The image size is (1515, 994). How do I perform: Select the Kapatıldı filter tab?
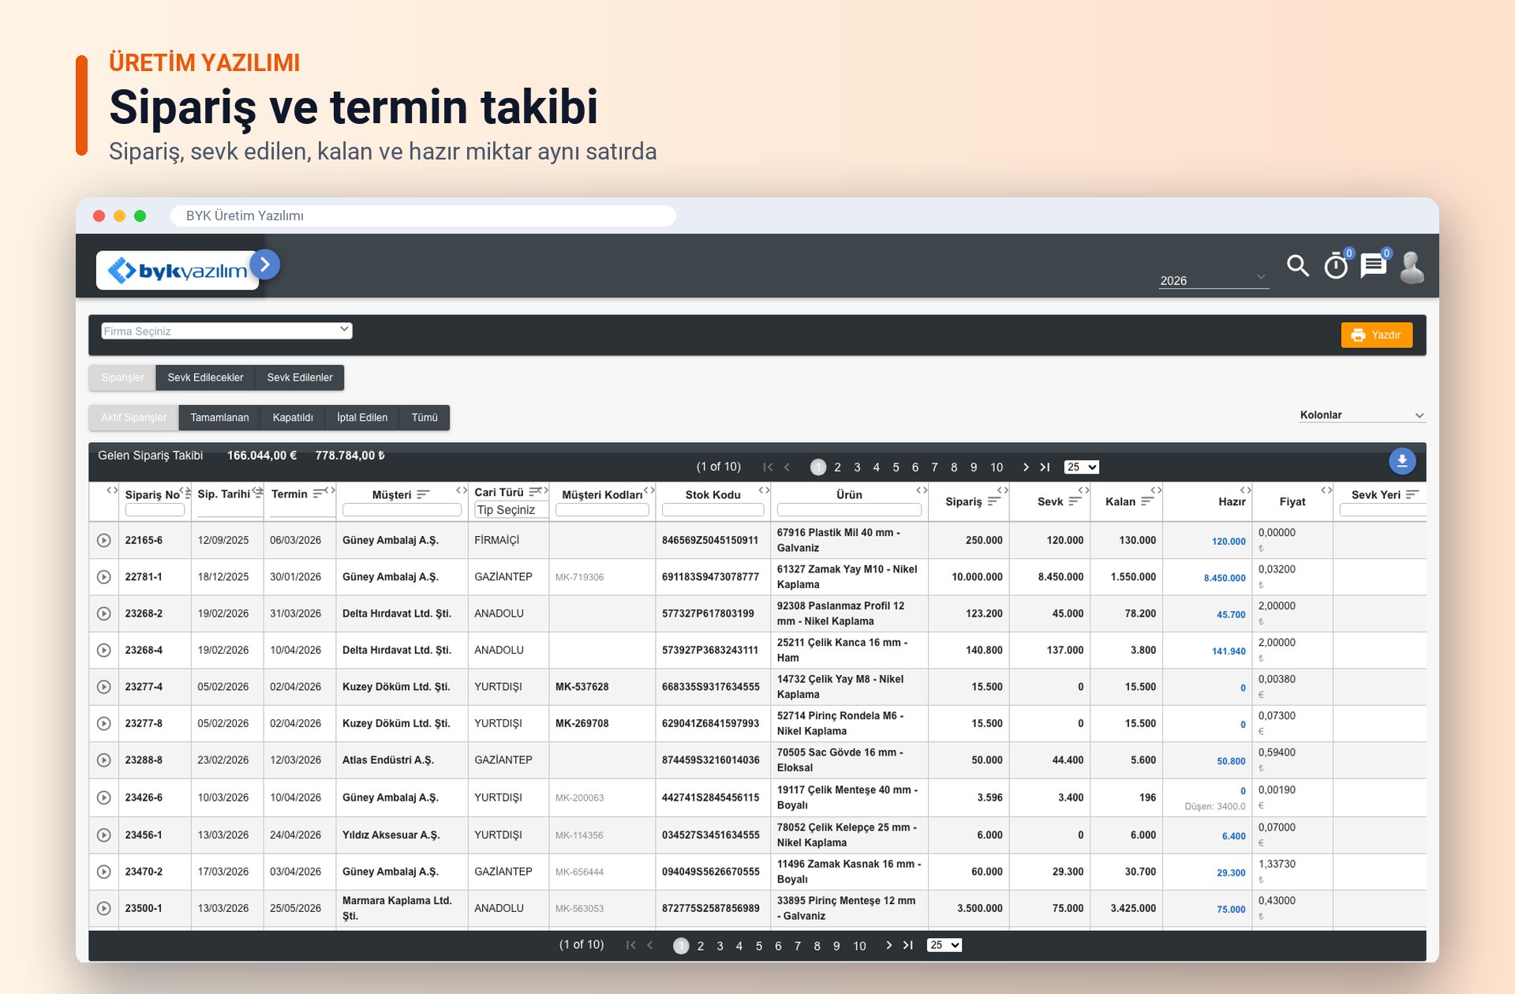[x=293, y=418]
